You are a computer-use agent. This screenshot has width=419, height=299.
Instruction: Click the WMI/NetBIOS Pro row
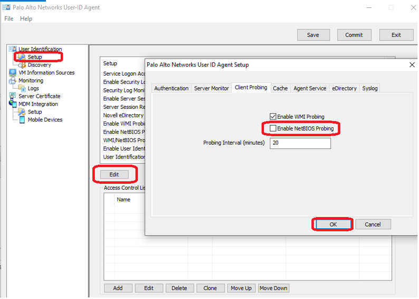click(123, 140)
